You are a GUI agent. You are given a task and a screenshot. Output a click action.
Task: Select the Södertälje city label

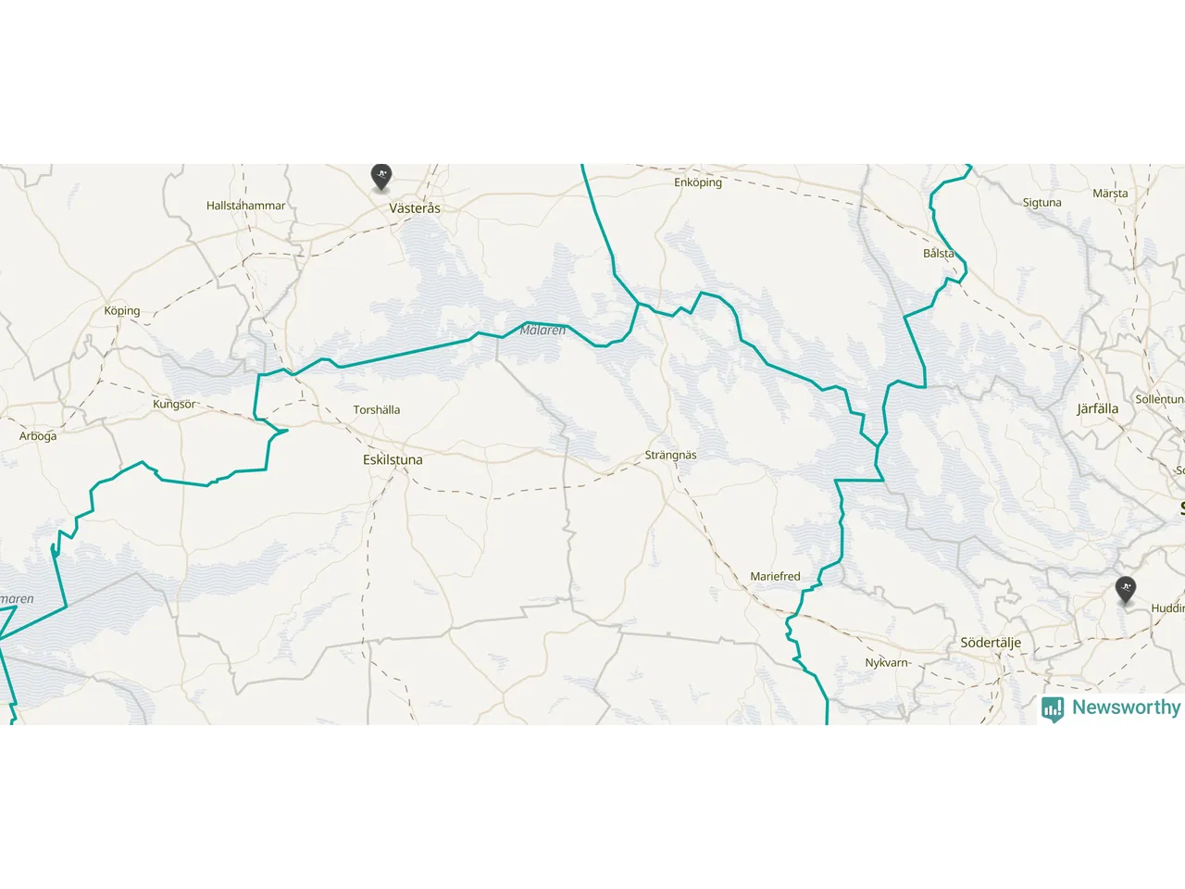[991, 643]
